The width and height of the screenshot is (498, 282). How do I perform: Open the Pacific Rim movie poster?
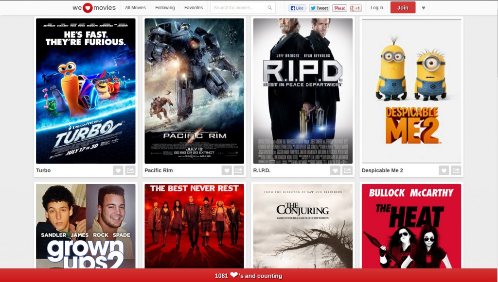coord(195,91)
